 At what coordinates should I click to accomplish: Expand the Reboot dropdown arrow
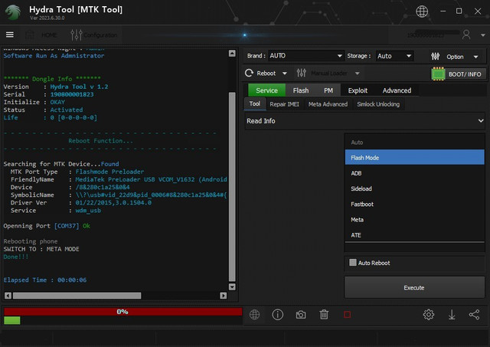pyautogui.click(x=284, y=74)
